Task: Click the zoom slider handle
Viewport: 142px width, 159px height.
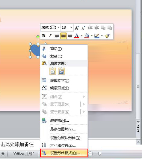Action: click(100, 154)
